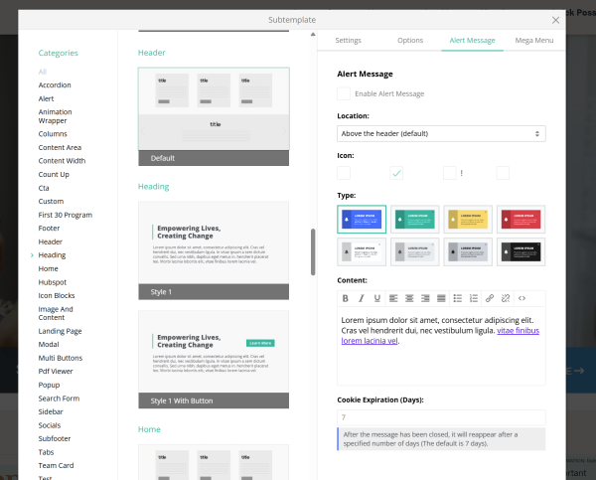Screen dimensions: 596x480
Task: Align content text left
Action: (393, 298)
